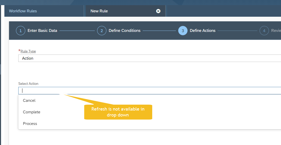Select the New Rule tab
Image resolution: width=281 pixels, height=145 pixels.
125,11
